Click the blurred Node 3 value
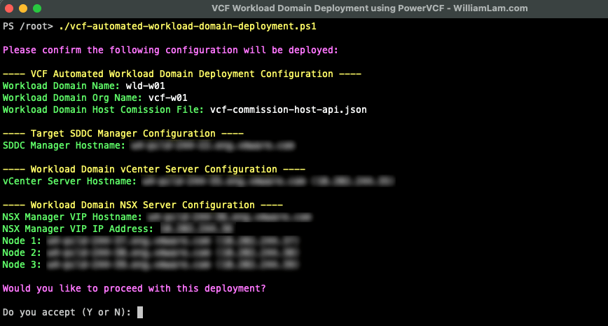Image resolution: width=608 pixels, height=326 pixels. [x=173, y=265]
